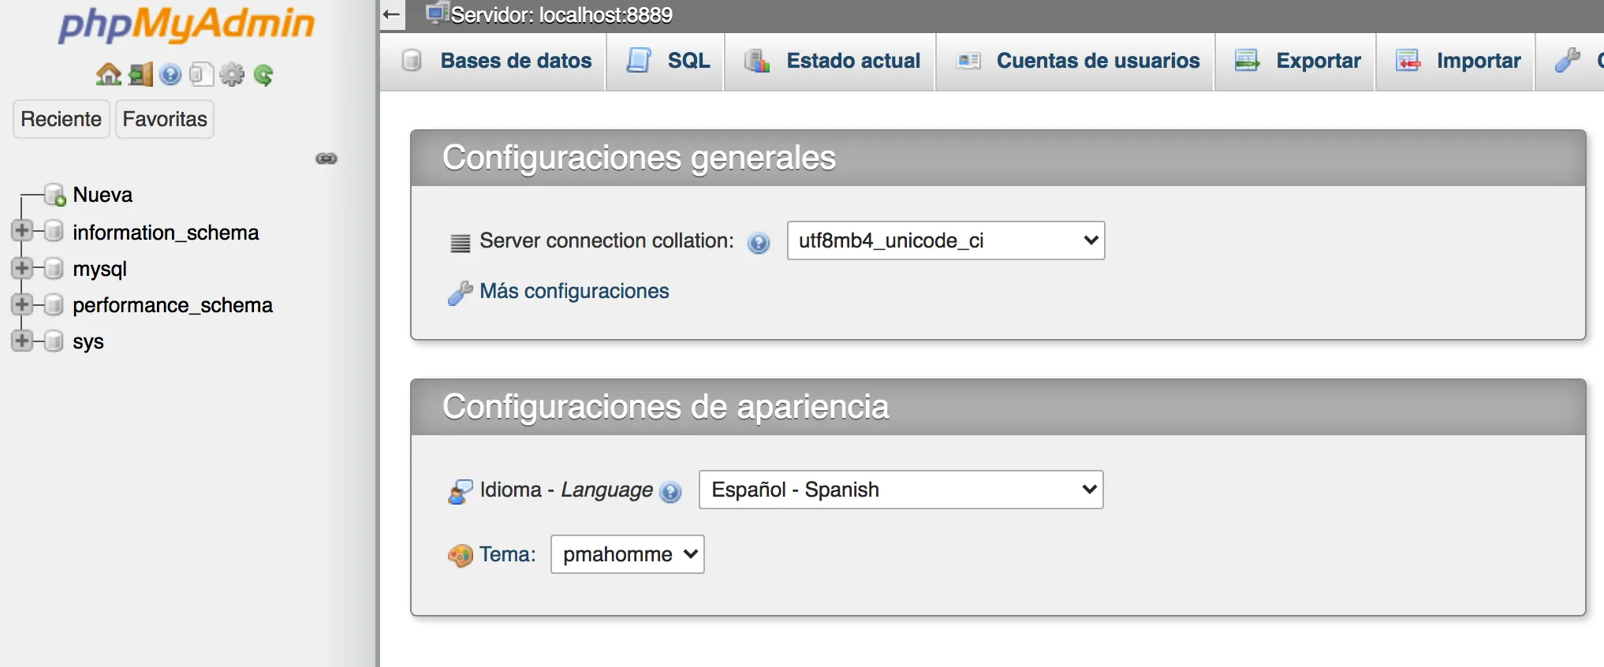Viewport: 1604px width, 667px height.
Task: Click the Favoritas button
Action: 165,119
